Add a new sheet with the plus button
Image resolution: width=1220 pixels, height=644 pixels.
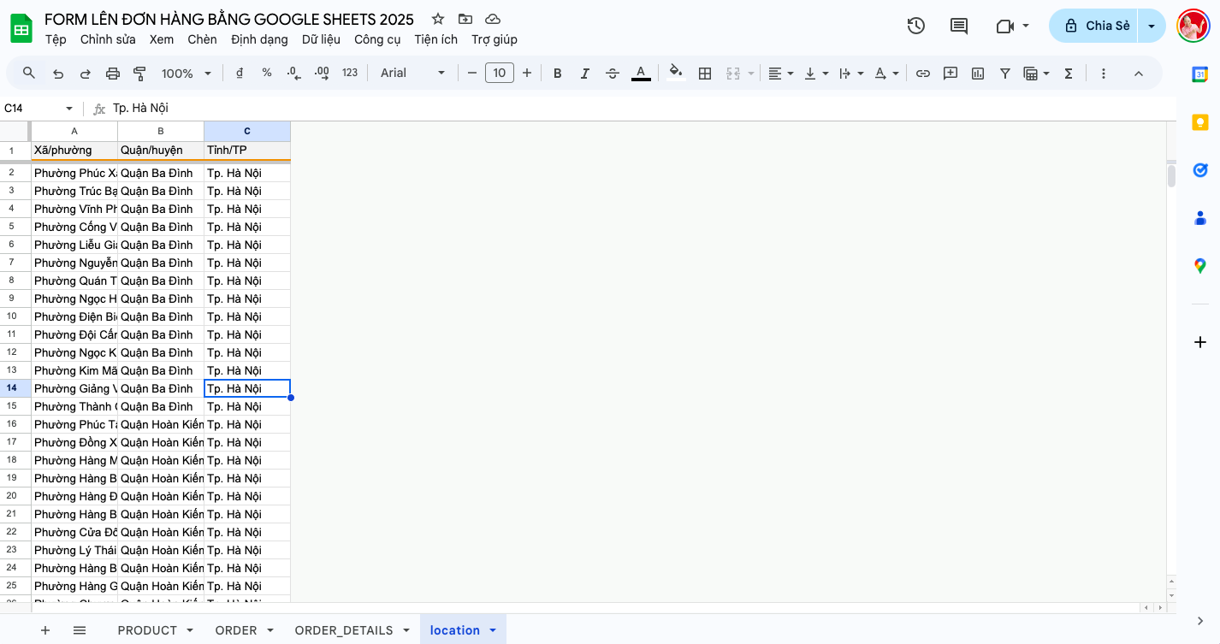click(44, 630)
